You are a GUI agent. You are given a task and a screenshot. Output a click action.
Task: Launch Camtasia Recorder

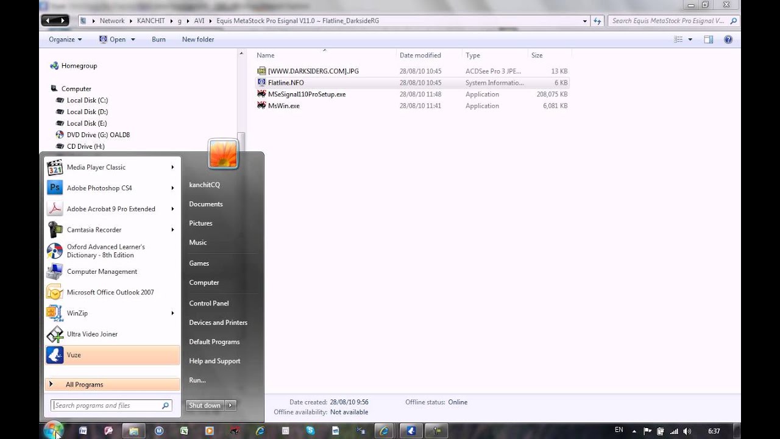point(112,229)
